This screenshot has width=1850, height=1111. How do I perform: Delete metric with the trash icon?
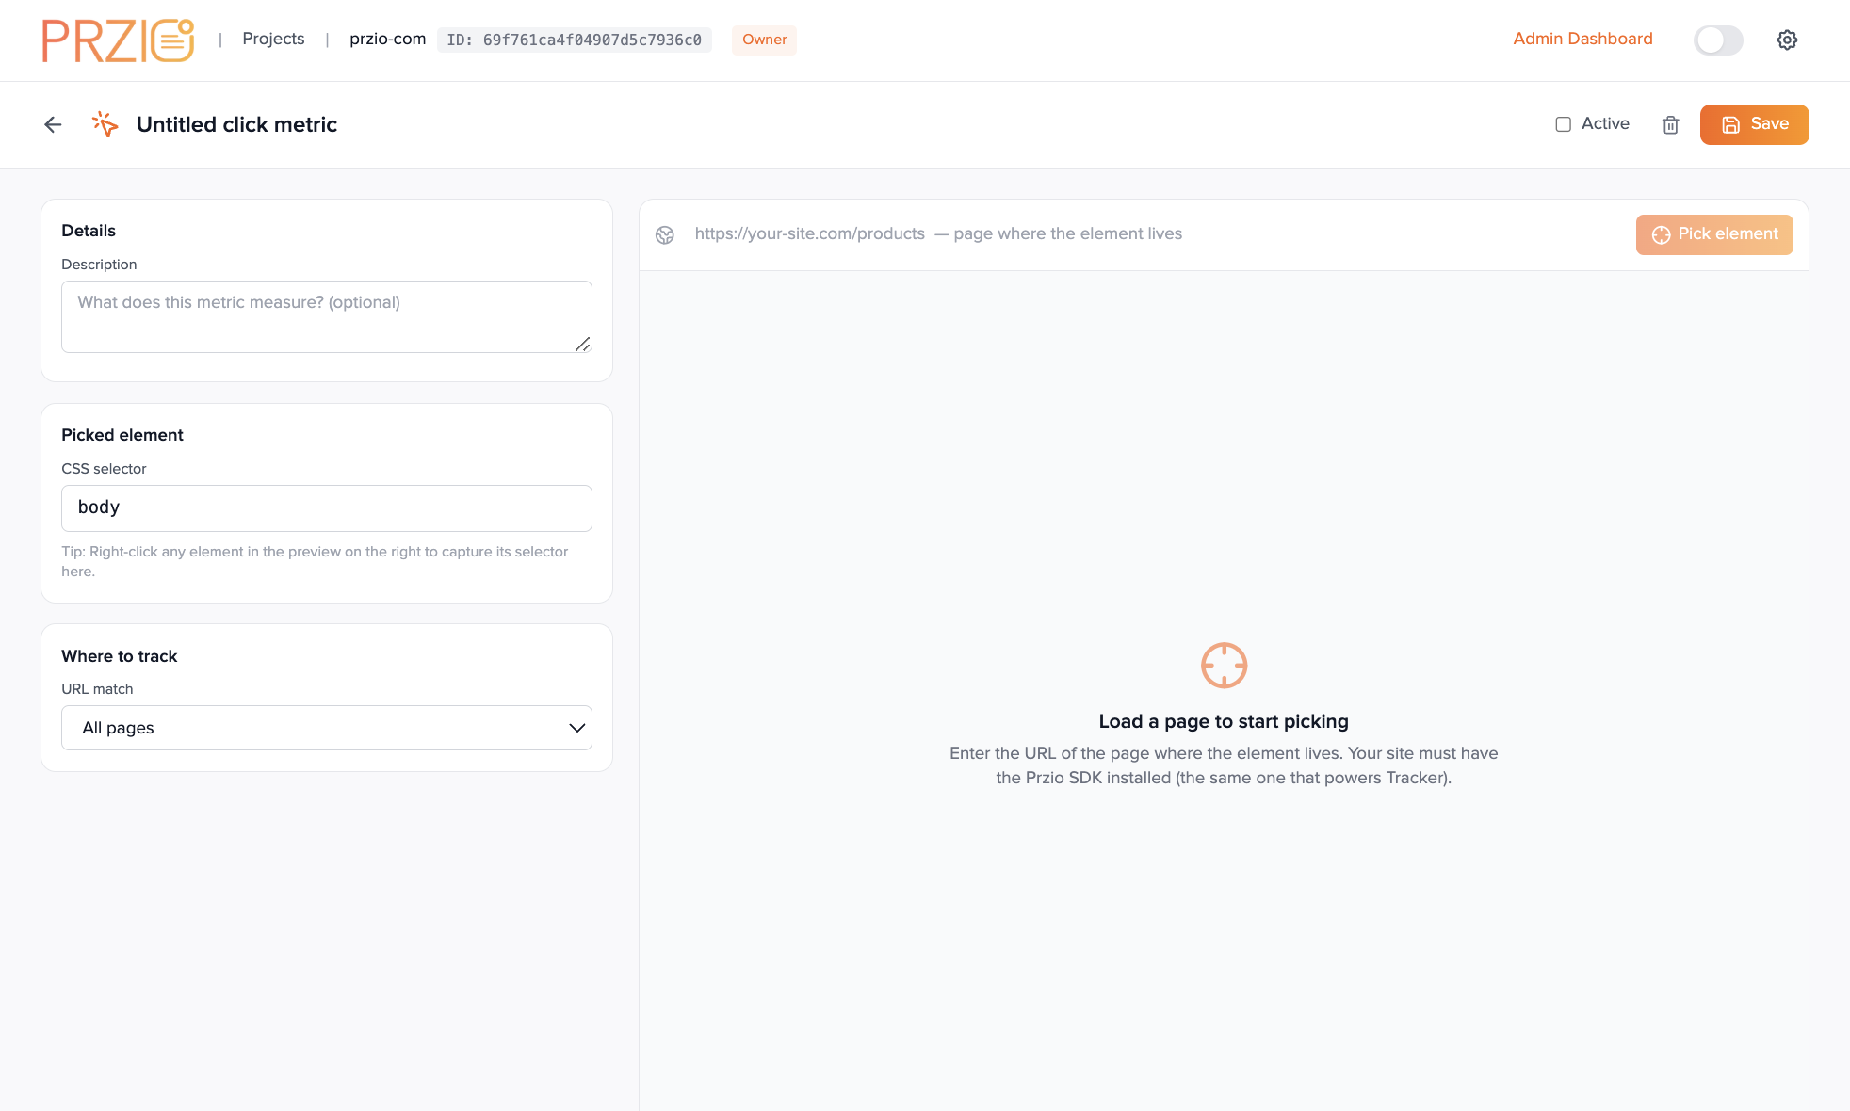(x=1670, y=124)
